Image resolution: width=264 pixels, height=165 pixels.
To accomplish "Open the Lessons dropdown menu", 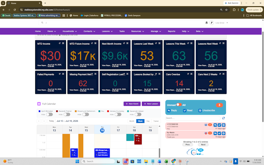I will click(x=107, y=31).
